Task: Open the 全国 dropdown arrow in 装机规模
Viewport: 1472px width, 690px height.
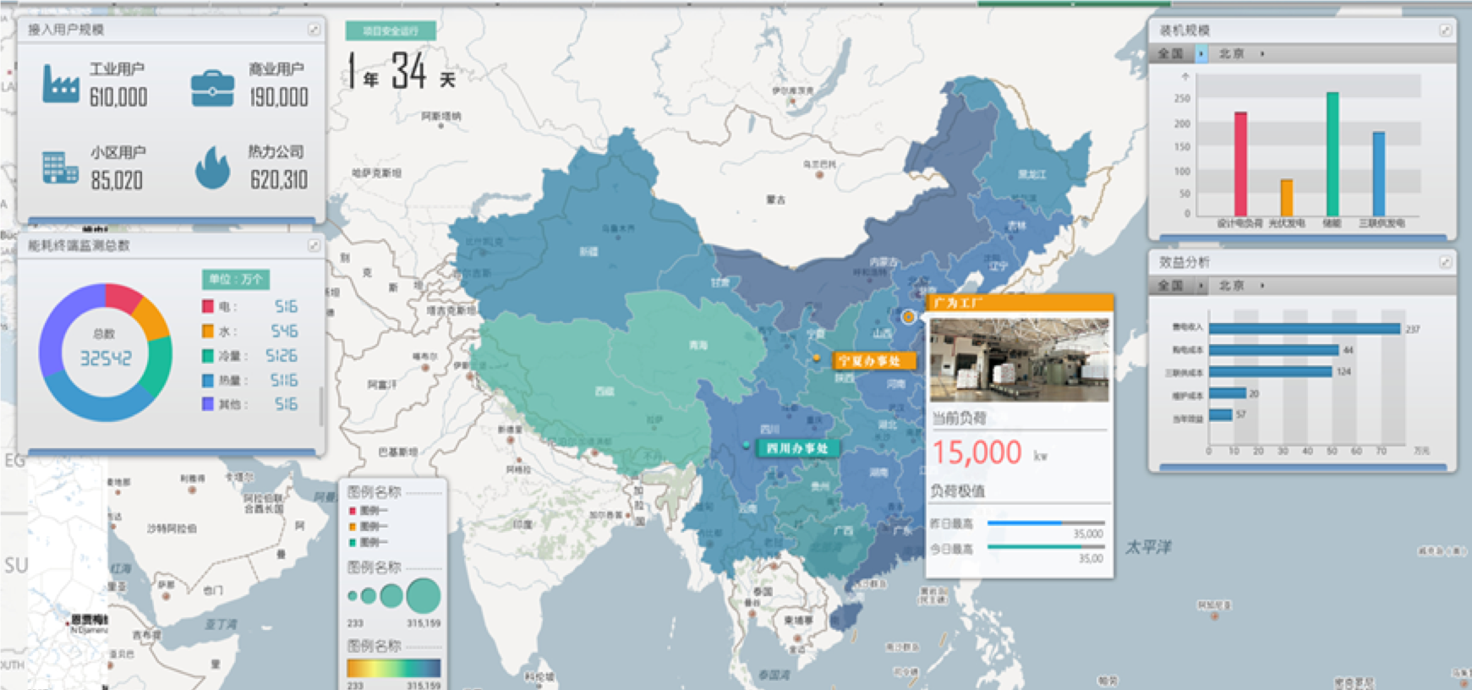Action: (1201, 54)
